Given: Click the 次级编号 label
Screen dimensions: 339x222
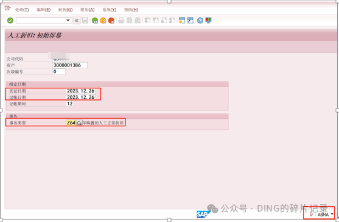Looking at the screenshot, I should [15, 72].
